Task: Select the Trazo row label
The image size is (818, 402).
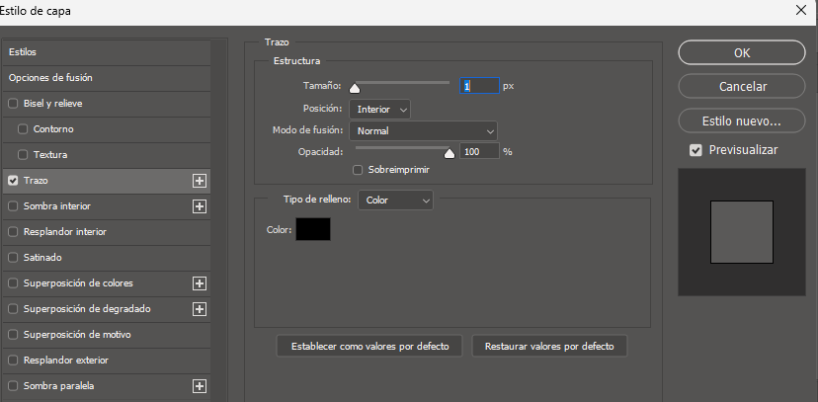Action: [x=36, y=181]
